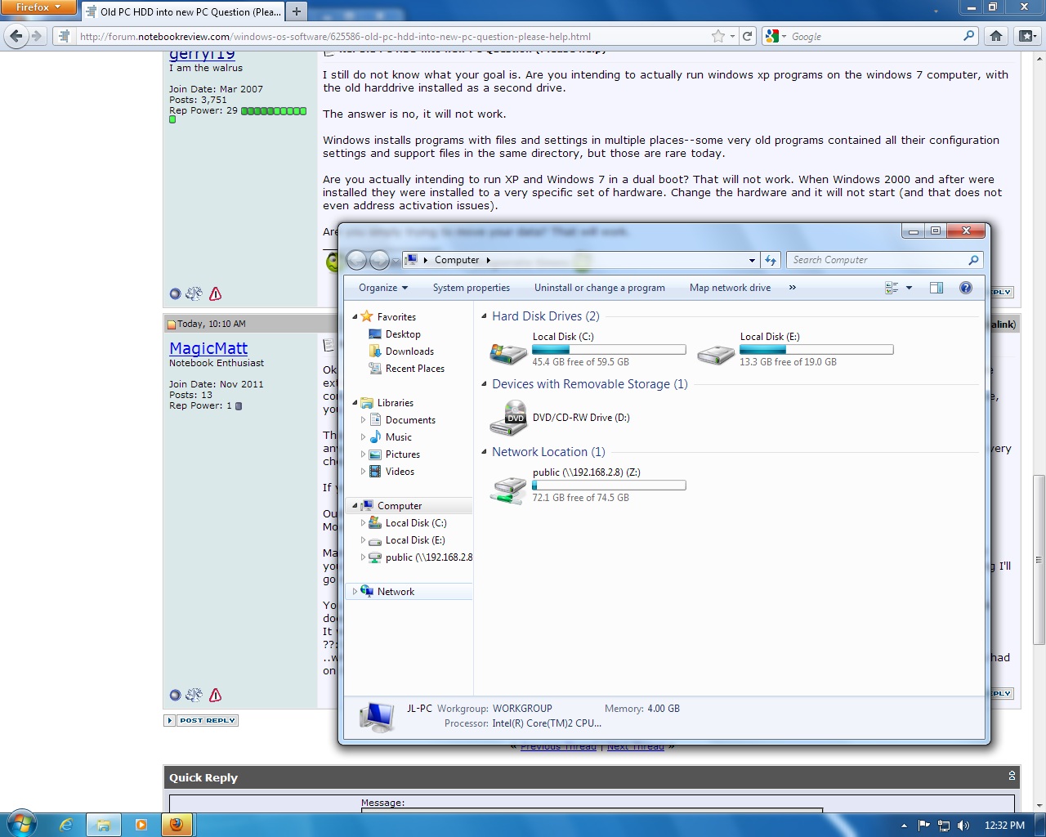Click the Post Reply button
The image size is (1046, 837).
tap(201, 720)
